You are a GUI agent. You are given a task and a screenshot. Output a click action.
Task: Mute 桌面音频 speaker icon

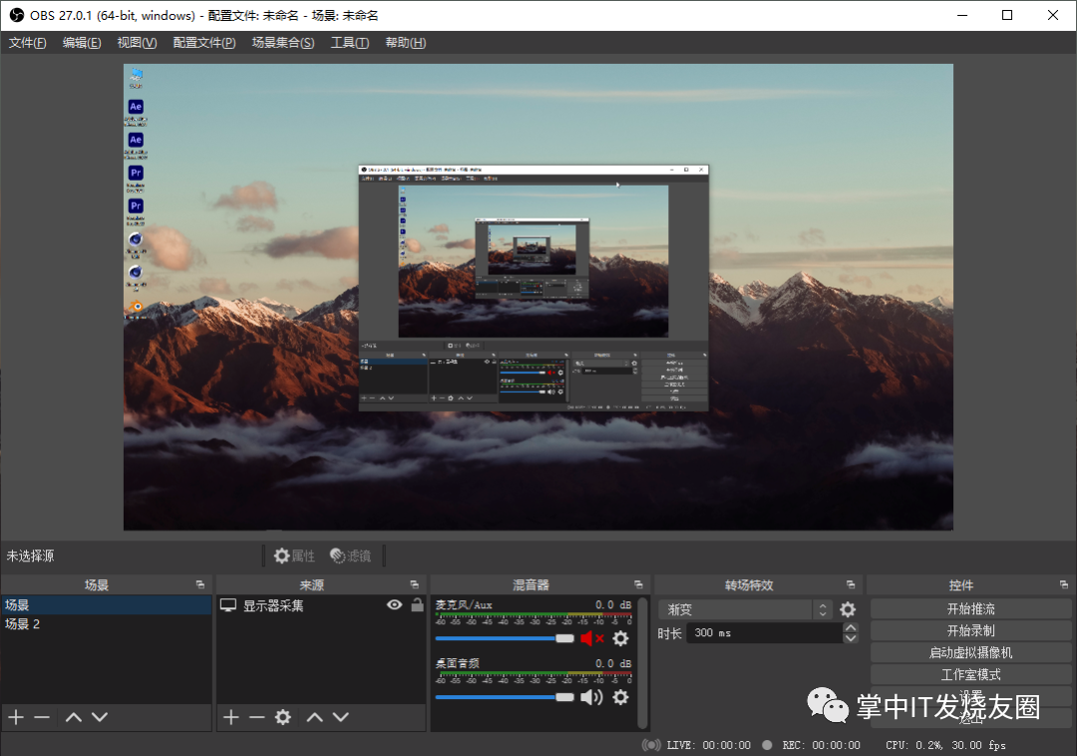[x=591, y=697]
